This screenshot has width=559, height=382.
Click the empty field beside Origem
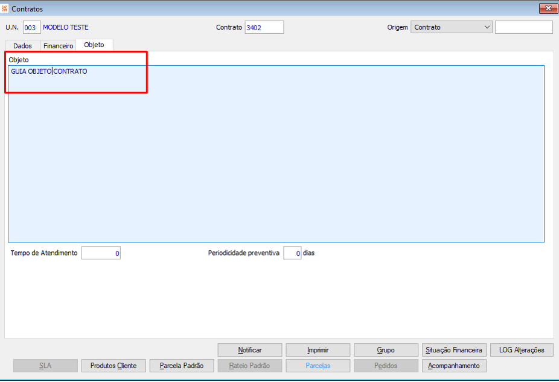524,27
